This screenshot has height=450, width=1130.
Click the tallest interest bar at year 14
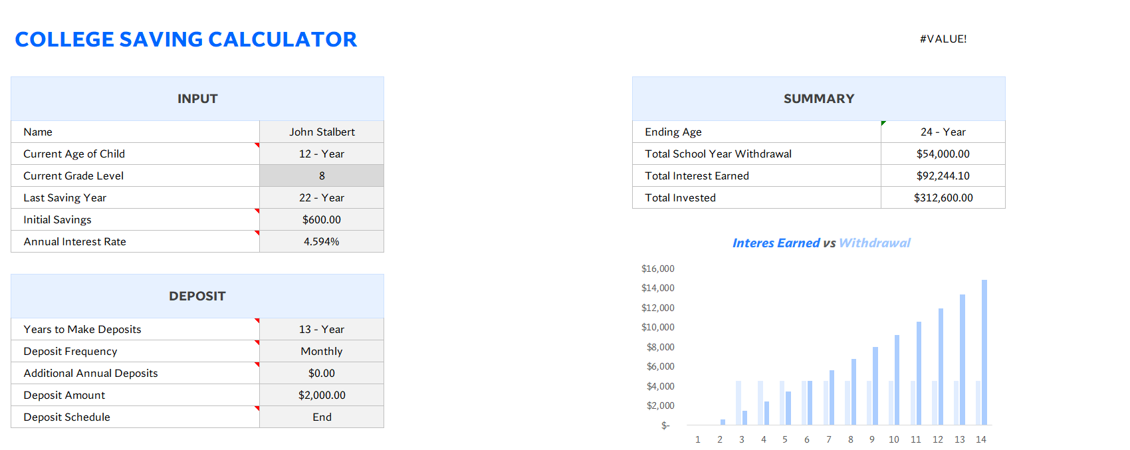(984, 352)
